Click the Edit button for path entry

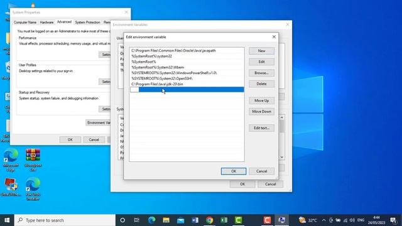pos(261,62)
